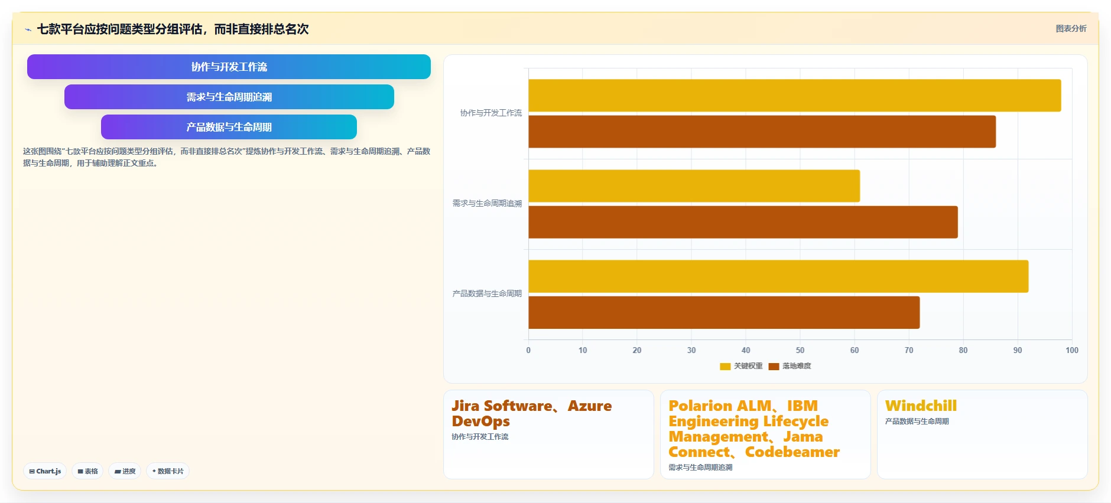Click the yellow 需求与生命周期追溯 关键权重 bar
This screenshot has height=503, width=1111.
click(694, 186)
